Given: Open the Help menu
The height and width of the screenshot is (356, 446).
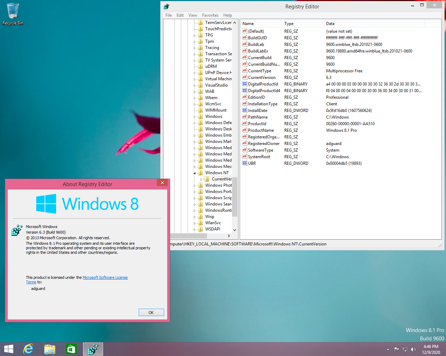Looking at the screenshot, I should (x=228, y=15).
